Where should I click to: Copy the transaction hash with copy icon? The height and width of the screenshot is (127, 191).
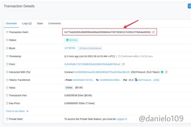[153, 32]
